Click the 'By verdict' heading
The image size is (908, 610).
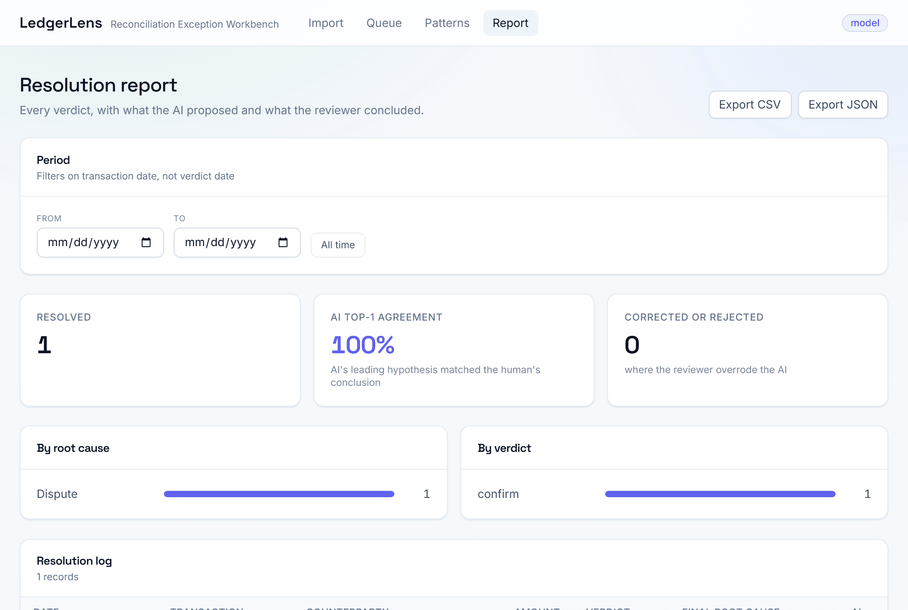504,448
